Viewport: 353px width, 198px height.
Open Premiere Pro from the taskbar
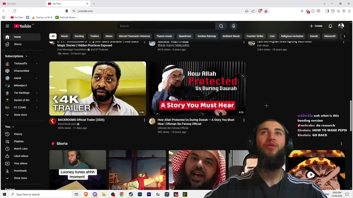(149, 194)
